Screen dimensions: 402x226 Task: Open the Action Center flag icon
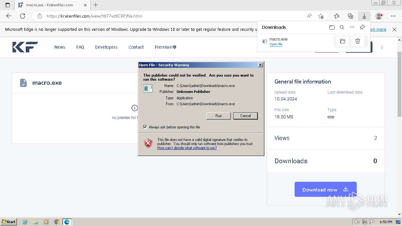(x=372, y=222)
